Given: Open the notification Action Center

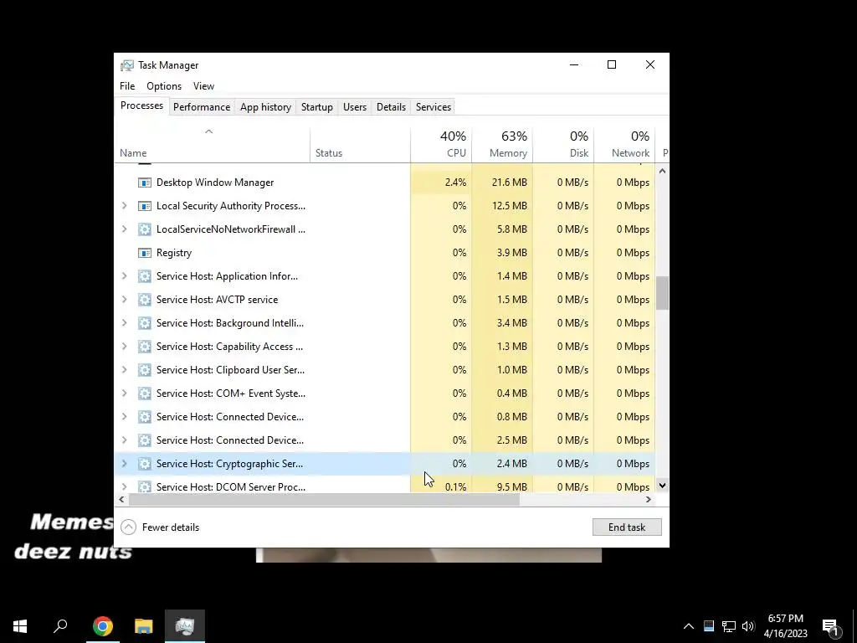Looking at the screenshot, I should [831, 627].
